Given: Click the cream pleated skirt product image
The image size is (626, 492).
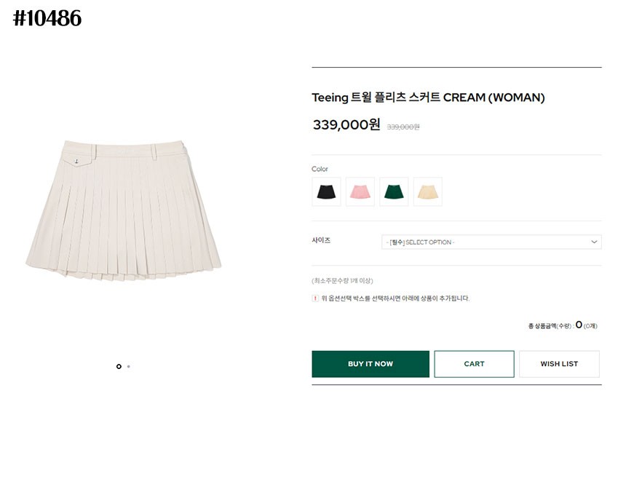Looking at the screenshot, I should tap(123, 210).
